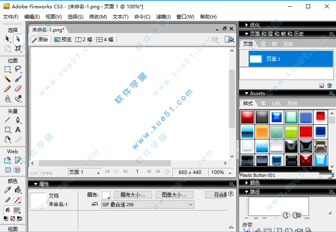Open the 修改(M) menu
The image size is (336, 232).
(x=98, y=17)
